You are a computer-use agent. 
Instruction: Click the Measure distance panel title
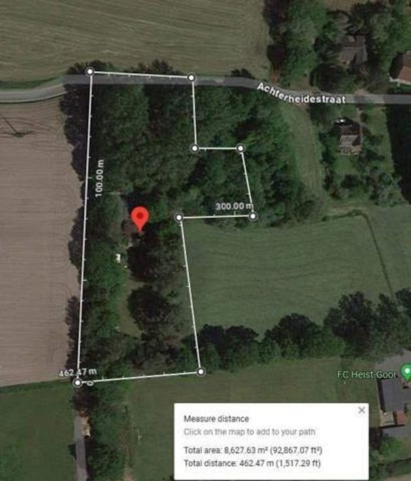[216, 419]
